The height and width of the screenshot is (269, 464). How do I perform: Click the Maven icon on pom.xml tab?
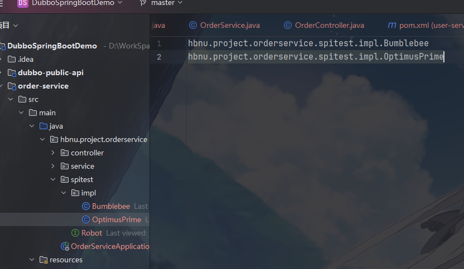click(393, 25)
